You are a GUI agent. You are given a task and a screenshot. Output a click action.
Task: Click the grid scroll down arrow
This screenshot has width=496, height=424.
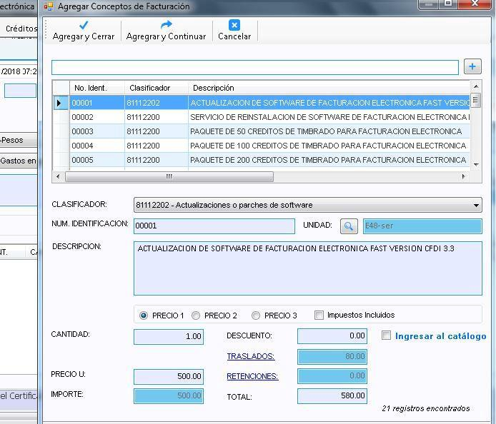point(476,165)
